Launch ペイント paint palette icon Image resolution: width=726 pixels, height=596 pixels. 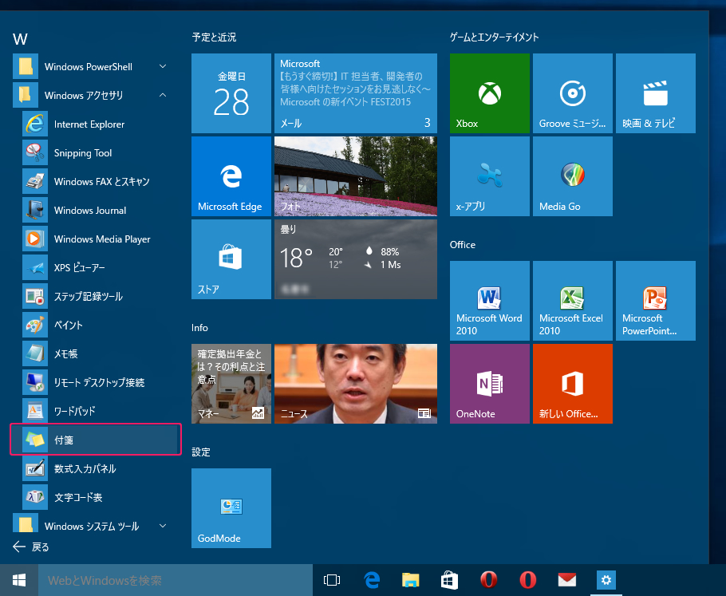point(35,325)
